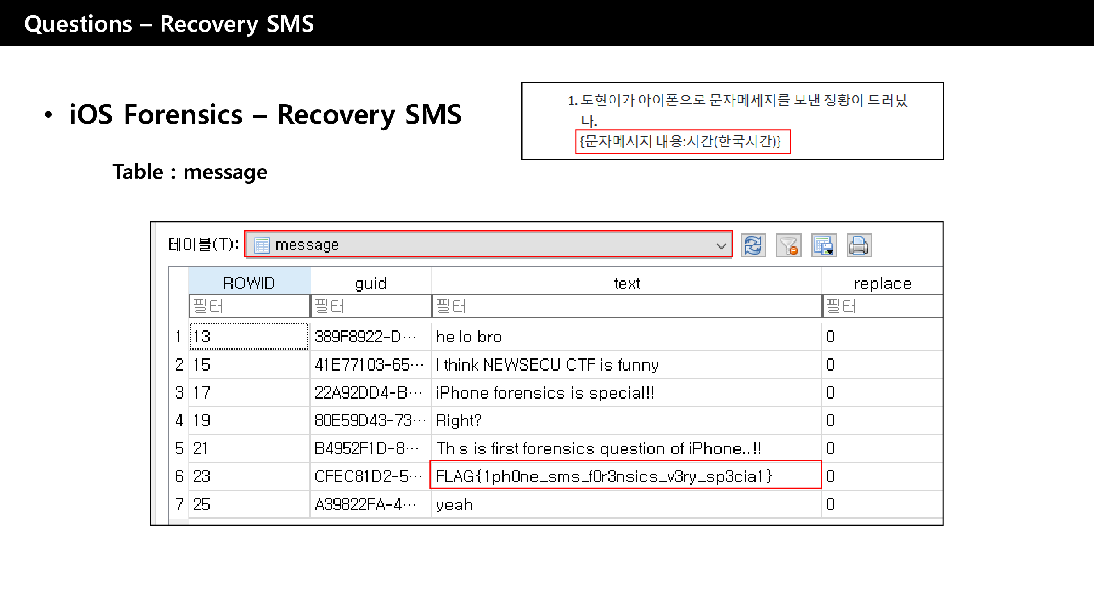Open the message table dropdown
The width and height of the screenshot is (1094, 615).
(489, 244)
